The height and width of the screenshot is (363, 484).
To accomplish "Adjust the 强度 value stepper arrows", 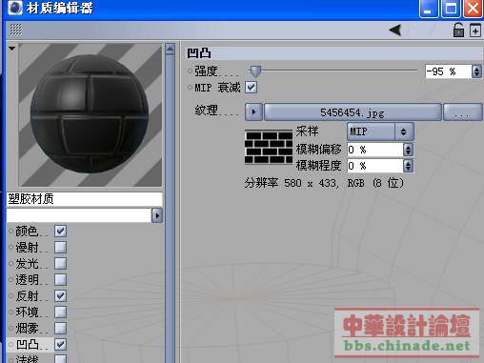I will [x=476, y=71].
